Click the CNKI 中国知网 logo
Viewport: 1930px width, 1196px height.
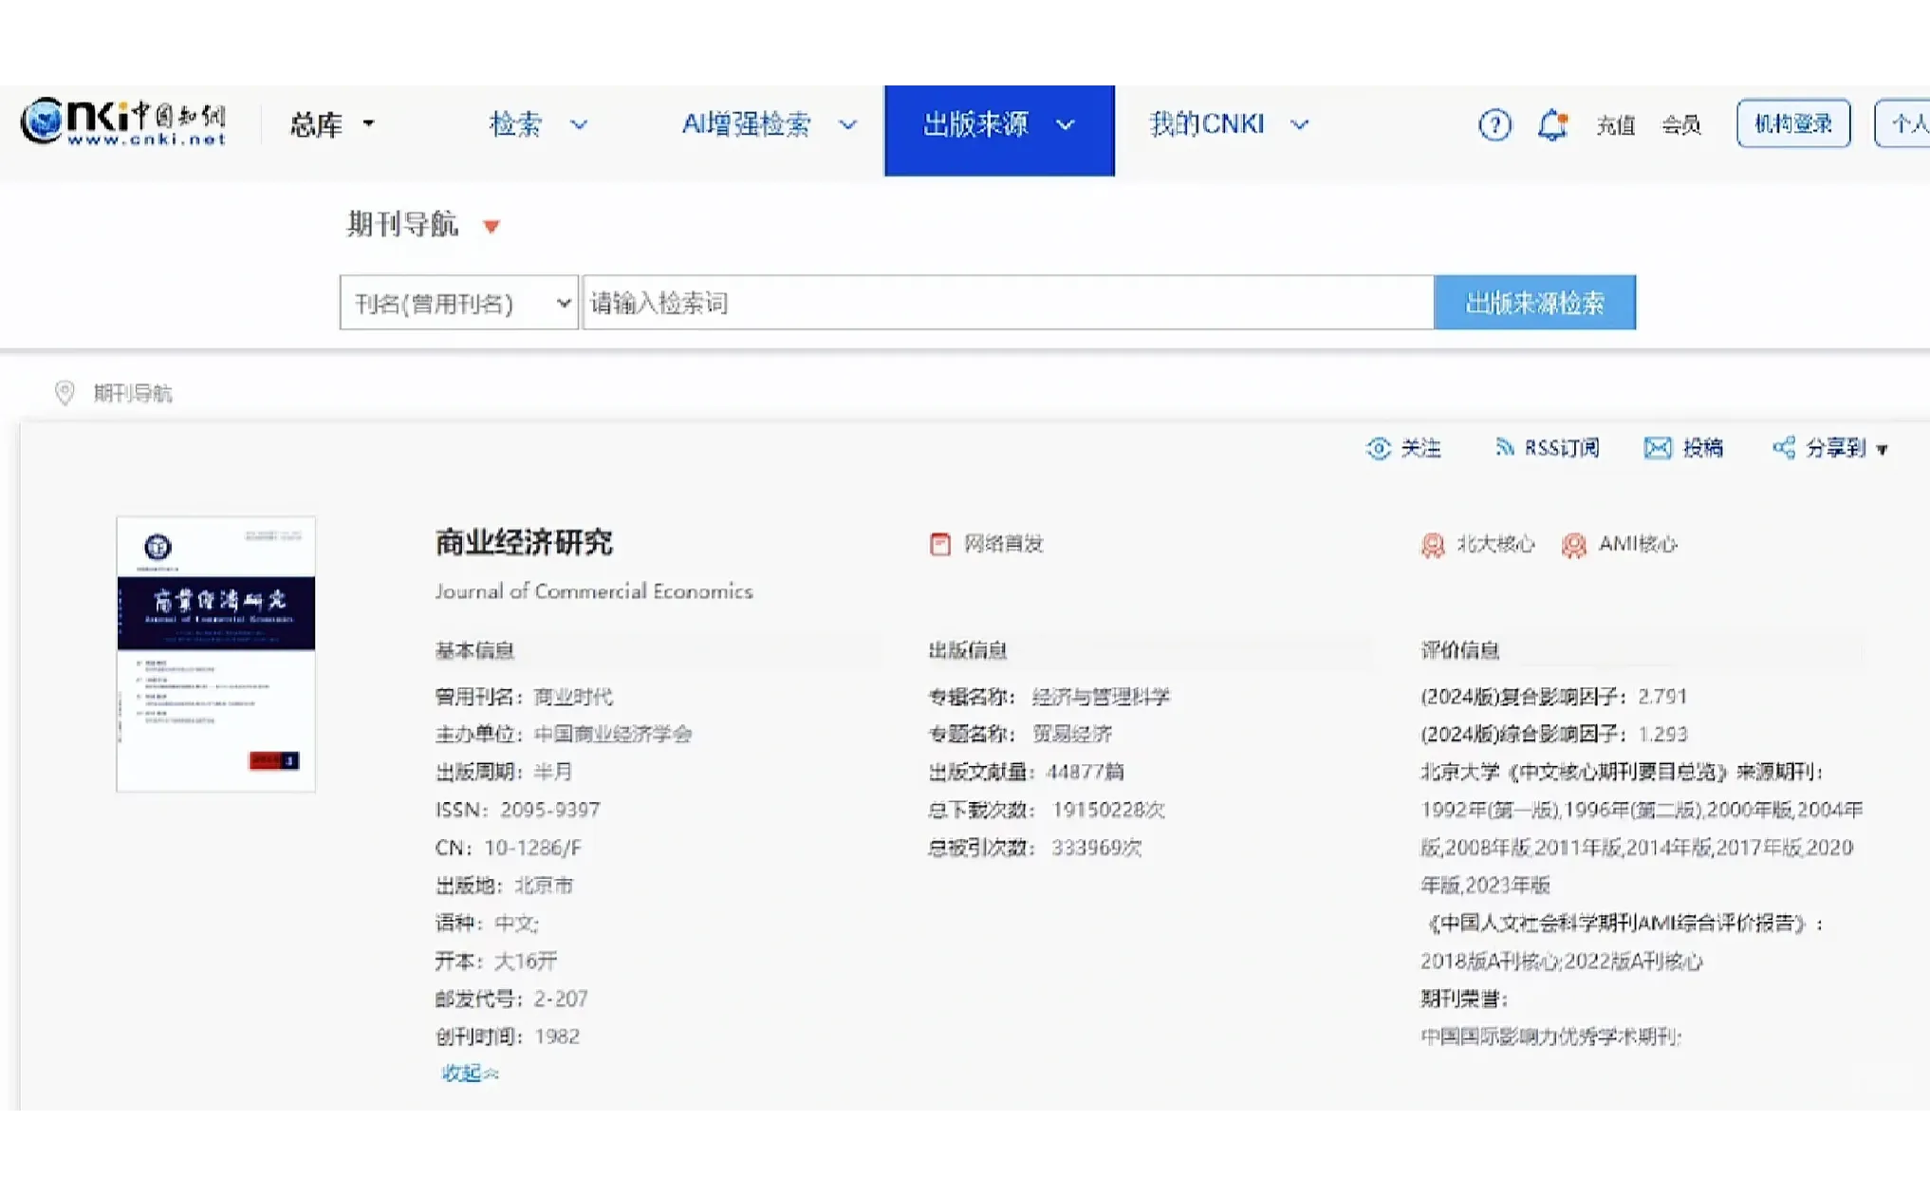click(x=123, y=121)
